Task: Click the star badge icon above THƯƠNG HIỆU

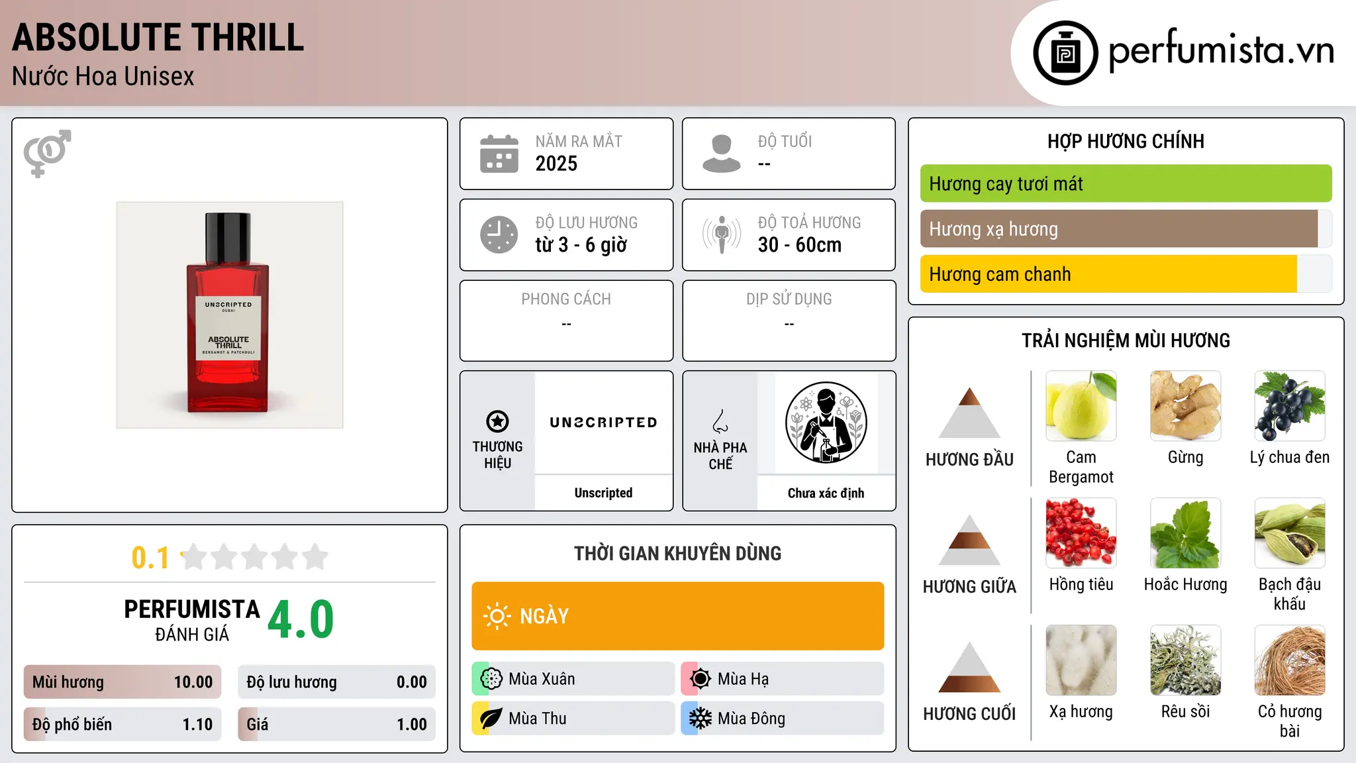Action: (x=497, y=421)
